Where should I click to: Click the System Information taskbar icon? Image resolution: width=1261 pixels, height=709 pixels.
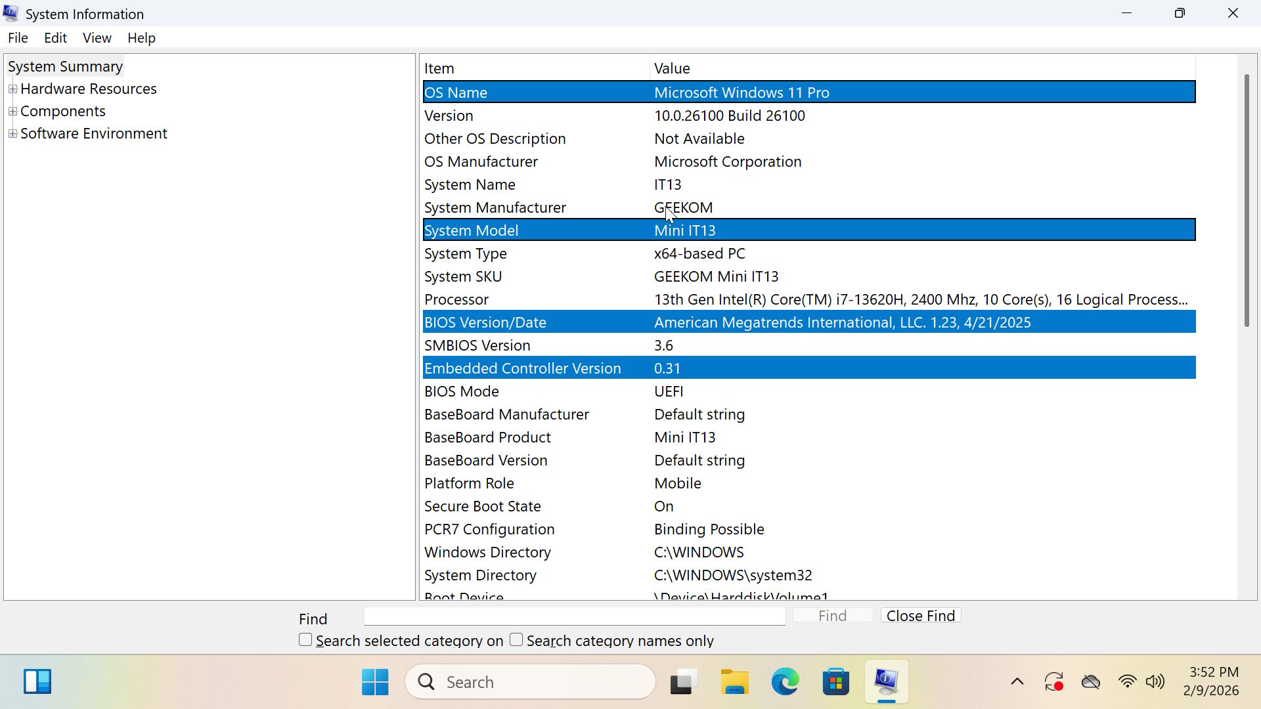pos(886,682)
